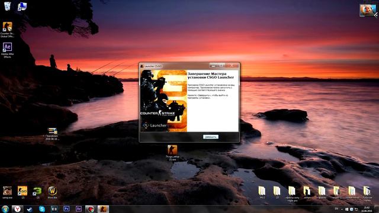Select the orange GO desktop shortcut
379x213 pixels.
[x=23, y=192]
